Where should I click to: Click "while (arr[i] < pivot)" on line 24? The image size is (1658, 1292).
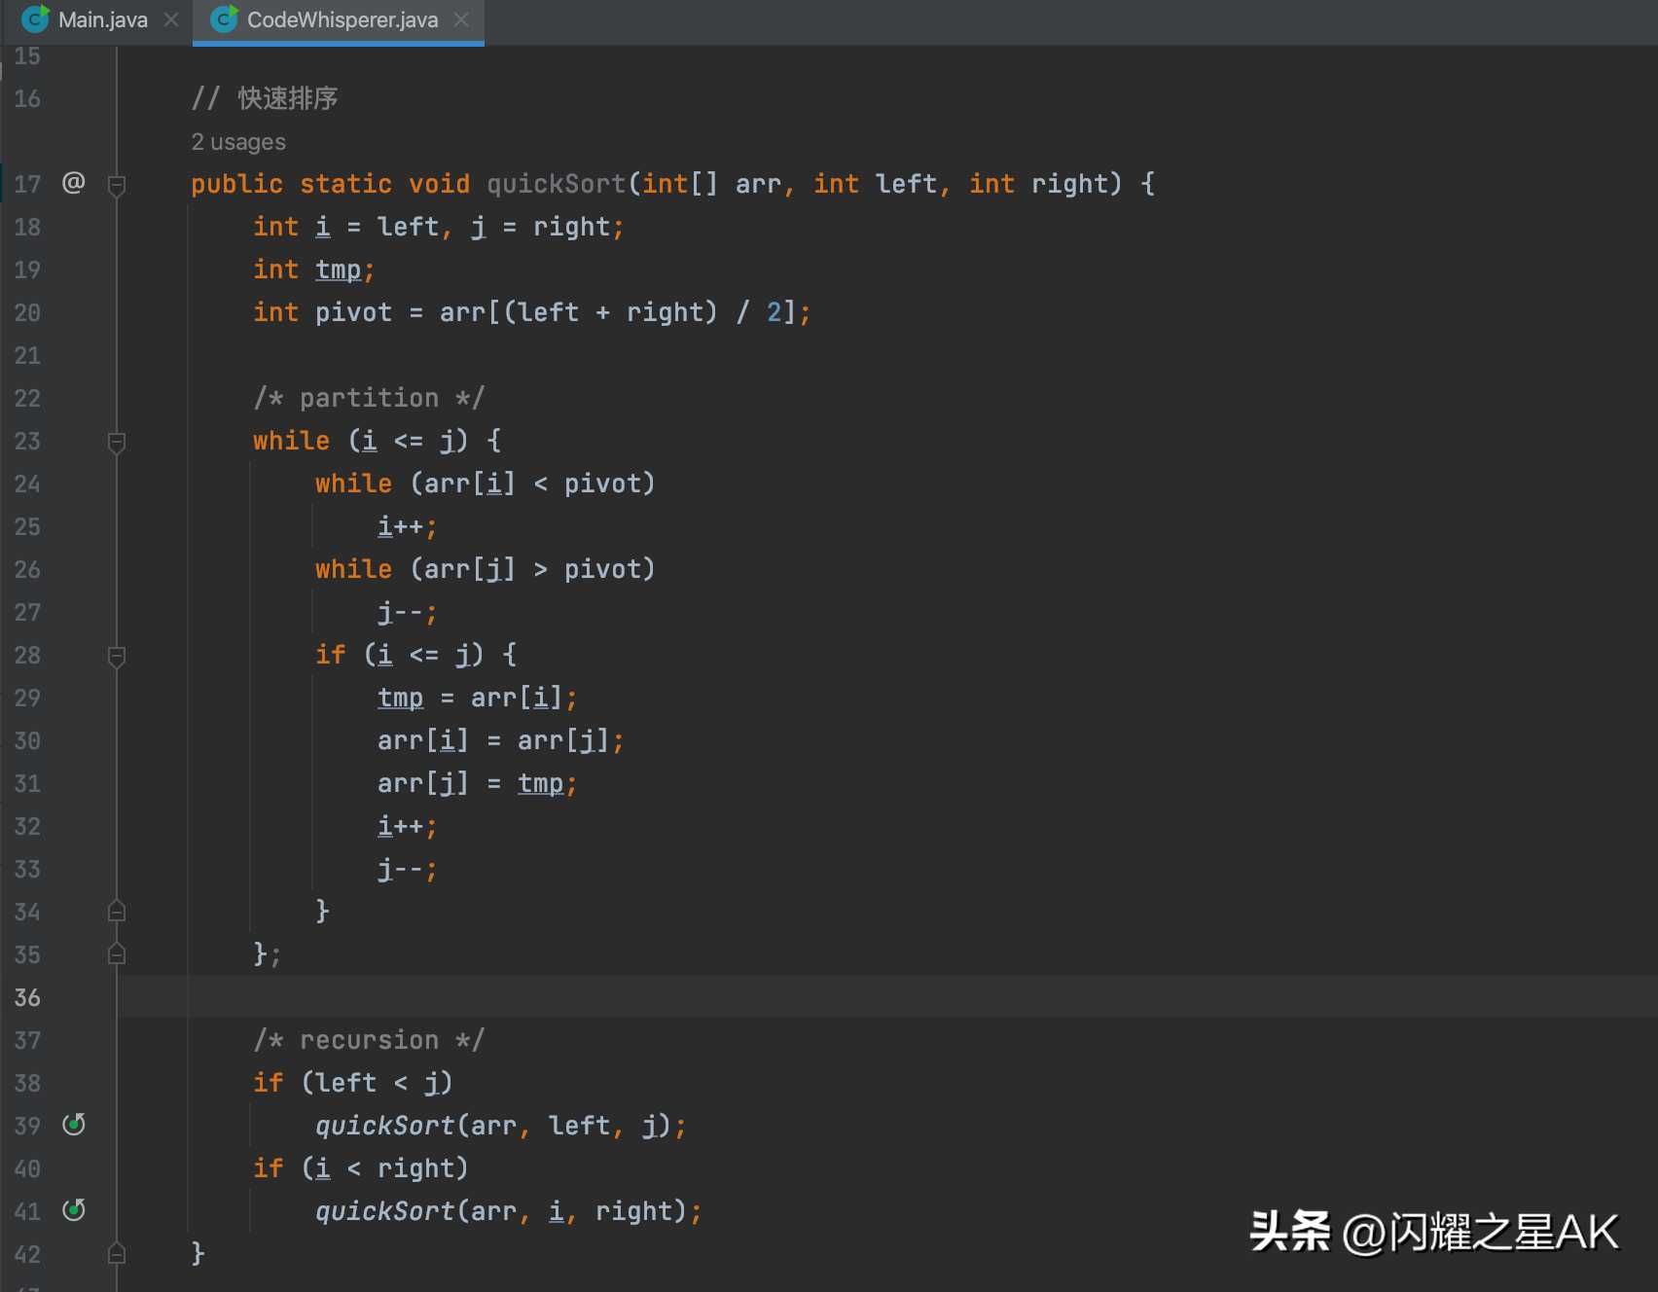(485, 484)
